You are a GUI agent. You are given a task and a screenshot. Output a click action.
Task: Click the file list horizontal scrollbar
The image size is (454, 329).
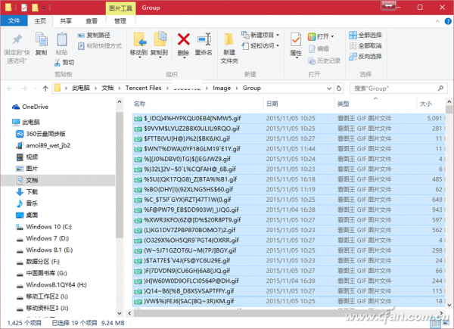point(285,313)
